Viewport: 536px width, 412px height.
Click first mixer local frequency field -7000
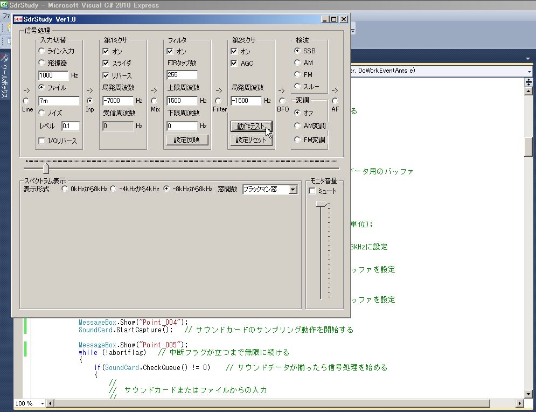point(118,101)
